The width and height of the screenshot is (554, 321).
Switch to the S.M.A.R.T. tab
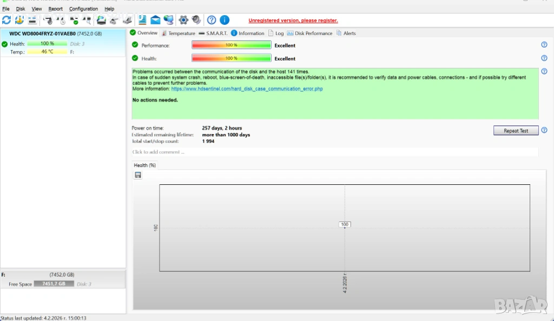(215, 34)
